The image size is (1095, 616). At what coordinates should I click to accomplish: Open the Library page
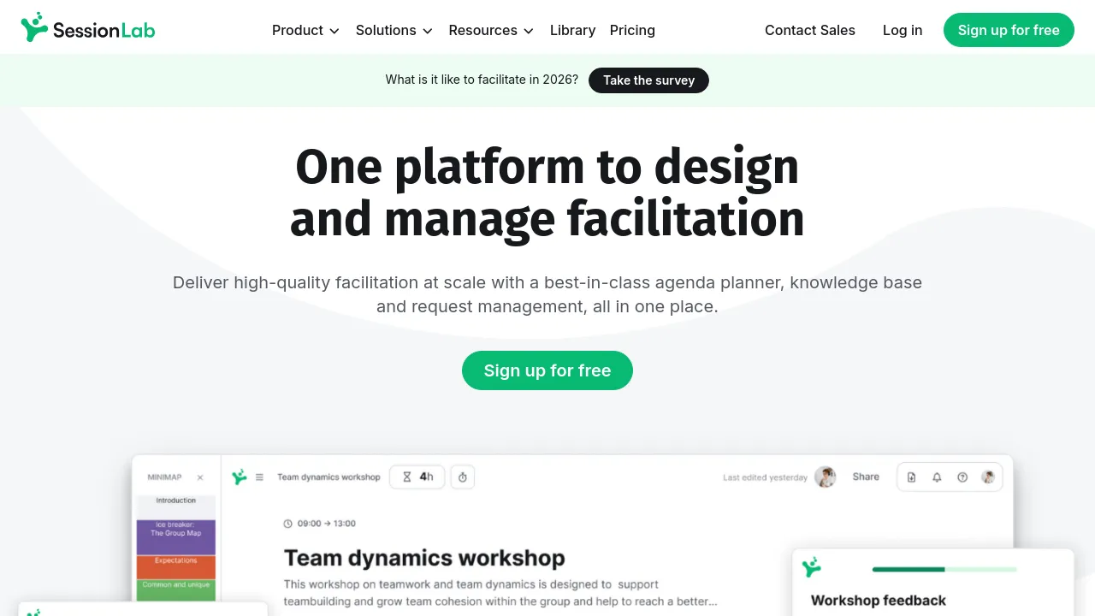pyautogui.click(x=572, y=30)
